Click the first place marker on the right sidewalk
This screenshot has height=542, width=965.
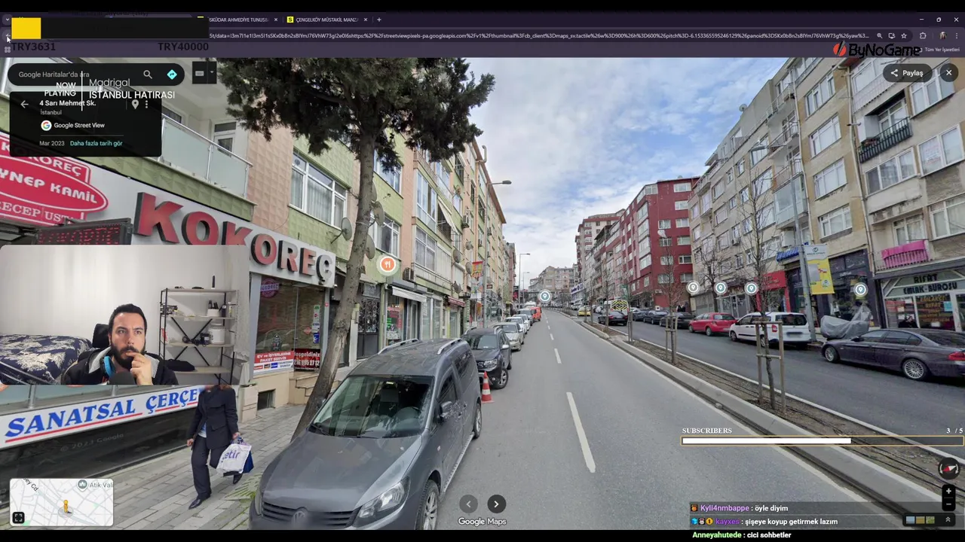pos(693,288)
